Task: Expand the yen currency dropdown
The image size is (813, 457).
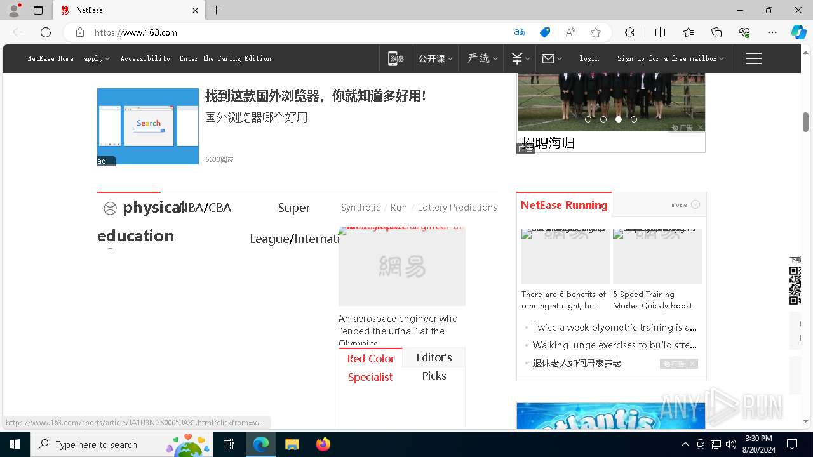Action: pos(521,58)
